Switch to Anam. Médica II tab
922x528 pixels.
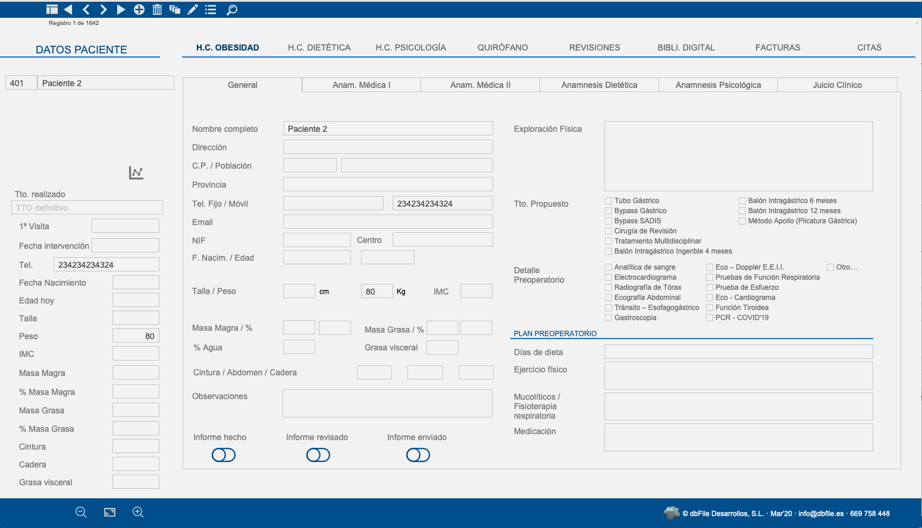[481, 85]
